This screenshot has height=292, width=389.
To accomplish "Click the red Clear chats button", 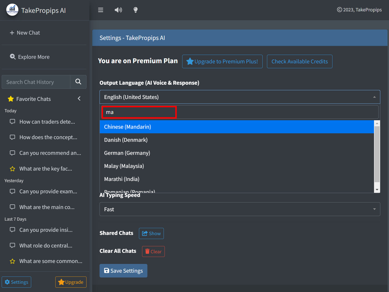I will click(x=153, y=252).
